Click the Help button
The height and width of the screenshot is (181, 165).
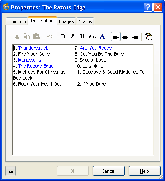144,171
